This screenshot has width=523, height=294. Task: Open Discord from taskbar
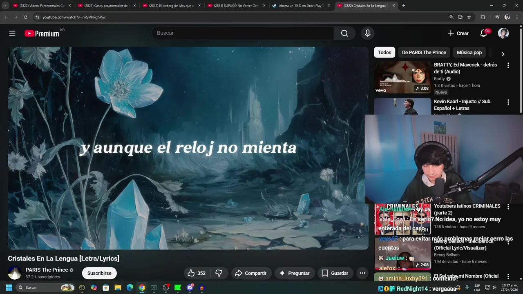pyautogui.click(x=190, y=287)
